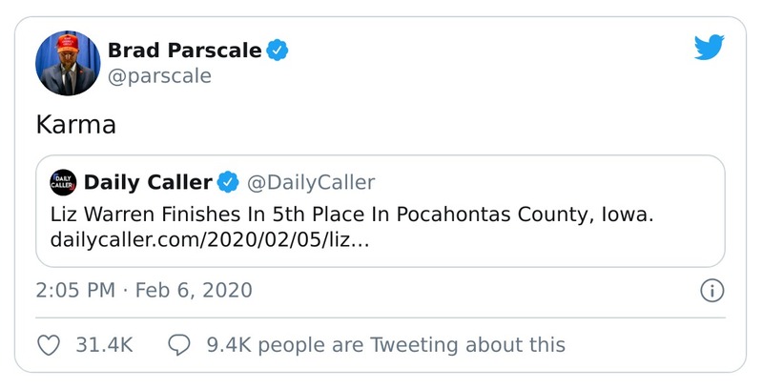Click Daily Caller's verified badge

(229, 181)
